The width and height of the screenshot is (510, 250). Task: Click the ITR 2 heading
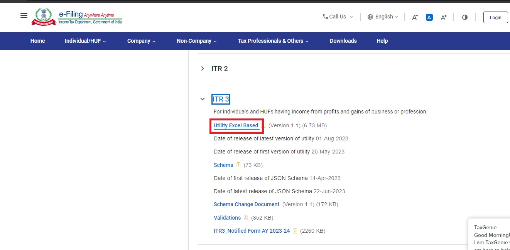click(x=220, y=68)
